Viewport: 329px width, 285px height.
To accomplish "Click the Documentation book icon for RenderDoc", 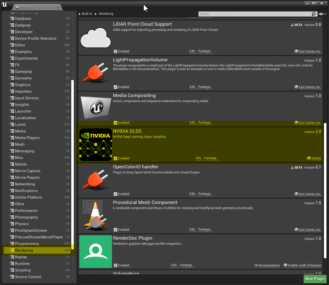I will pyautogui.click(x=256, y=265).
